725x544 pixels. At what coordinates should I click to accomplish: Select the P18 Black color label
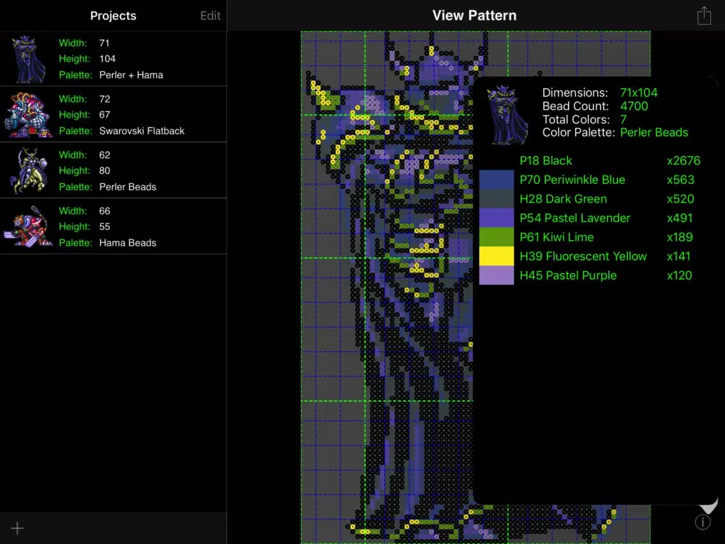[546, 160]
